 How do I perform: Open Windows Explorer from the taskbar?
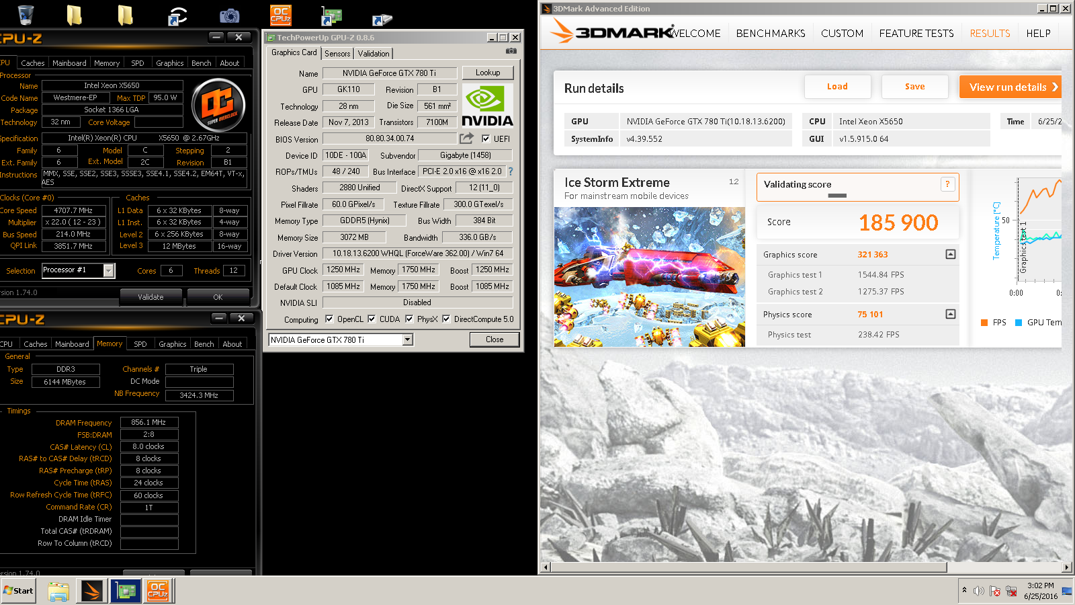[x=58, y=591]
